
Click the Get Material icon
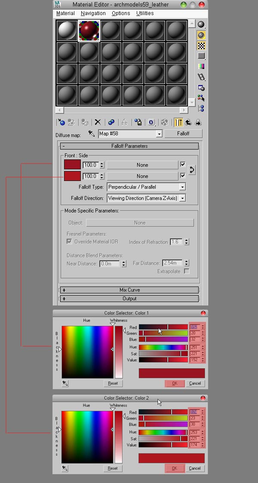coord(61,122)
